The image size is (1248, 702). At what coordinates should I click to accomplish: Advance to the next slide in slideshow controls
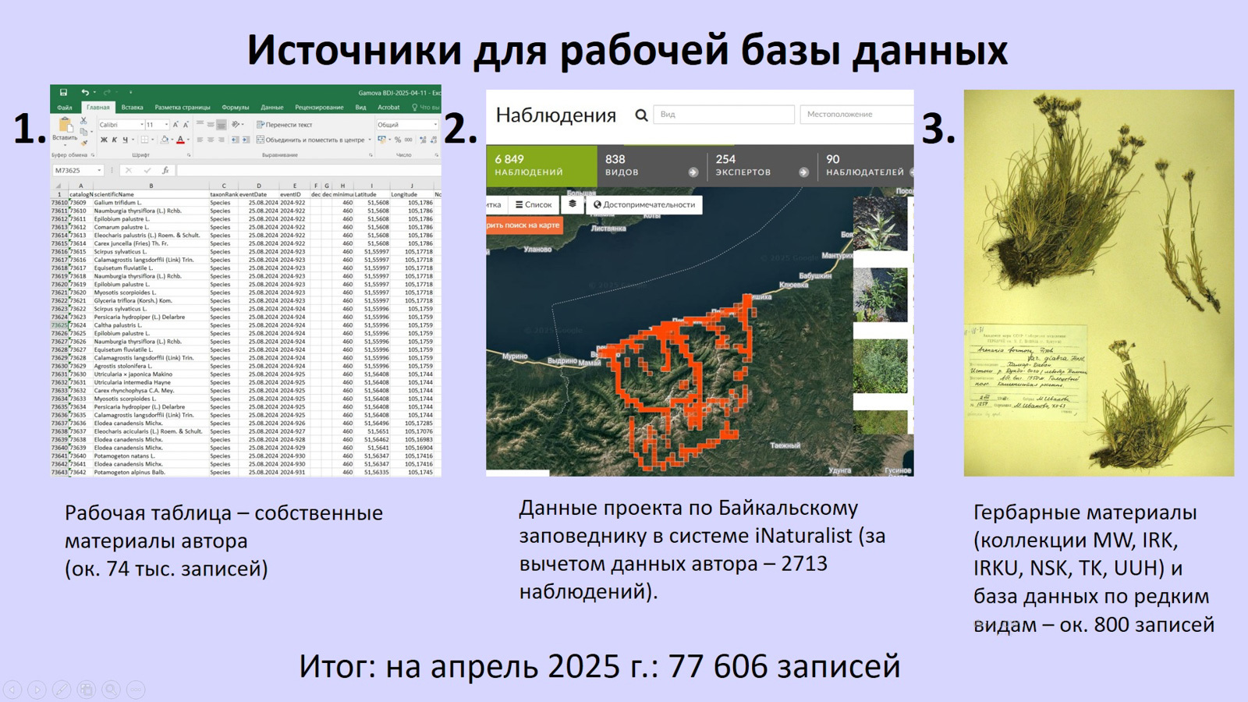coord(37,690)
